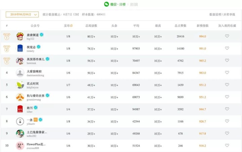242x152 pixels.
Task: Click the rank 2 medal icon
Action: click(7, 49)
